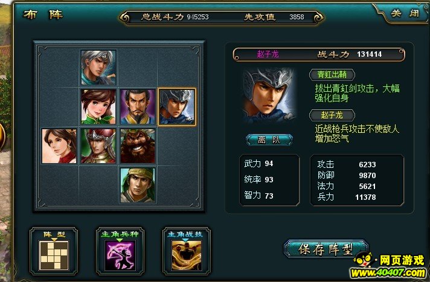Choose the lady portrait on the pink background
Screen dimensions: 430x282
(59, 146)
